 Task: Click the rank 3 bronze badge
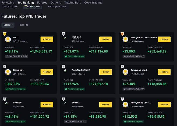tap(122, 34)
